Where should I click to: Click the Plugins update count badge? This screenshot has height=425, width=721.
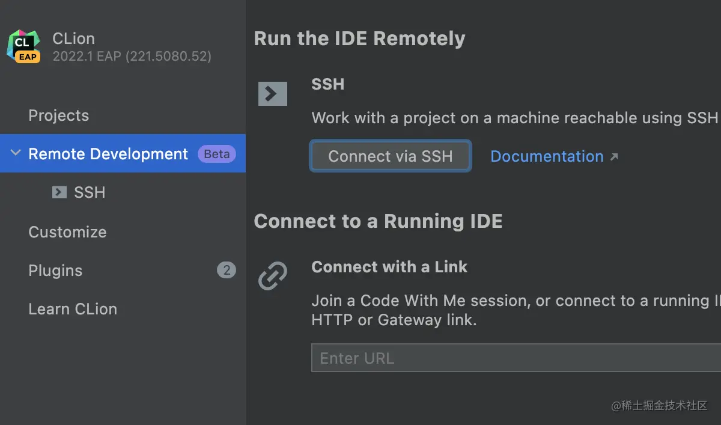pos(227,271)
